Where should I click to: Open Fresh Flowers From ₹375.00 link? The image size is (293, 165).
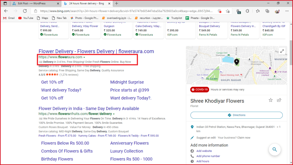point(57,135)
